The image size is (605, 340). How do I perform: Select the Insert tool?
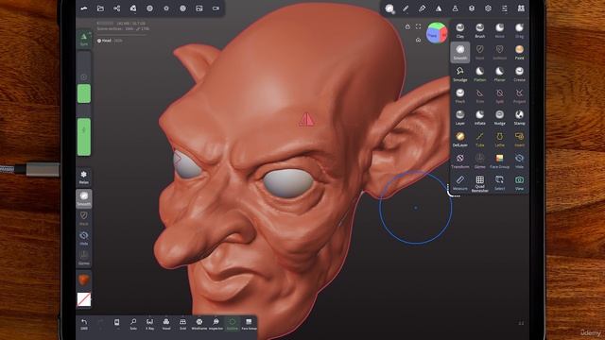519,139
